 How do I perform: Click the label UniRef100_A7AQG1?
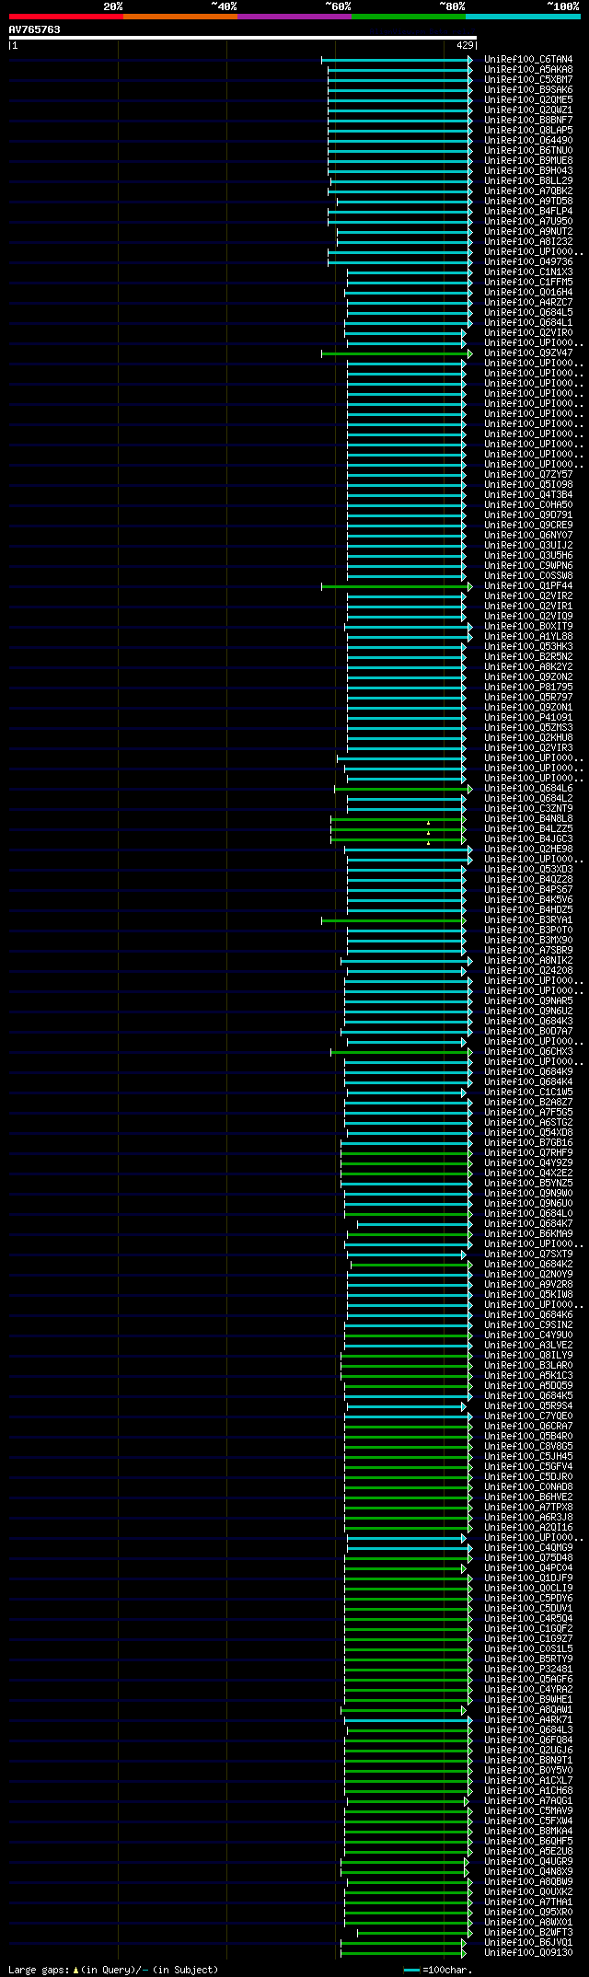pos(528,1800)
